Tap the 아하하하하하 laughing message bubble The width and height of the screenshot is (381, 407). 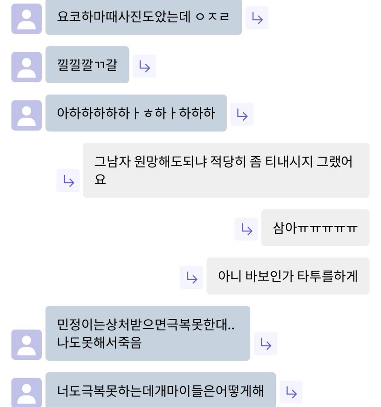(x=136, y=113)
